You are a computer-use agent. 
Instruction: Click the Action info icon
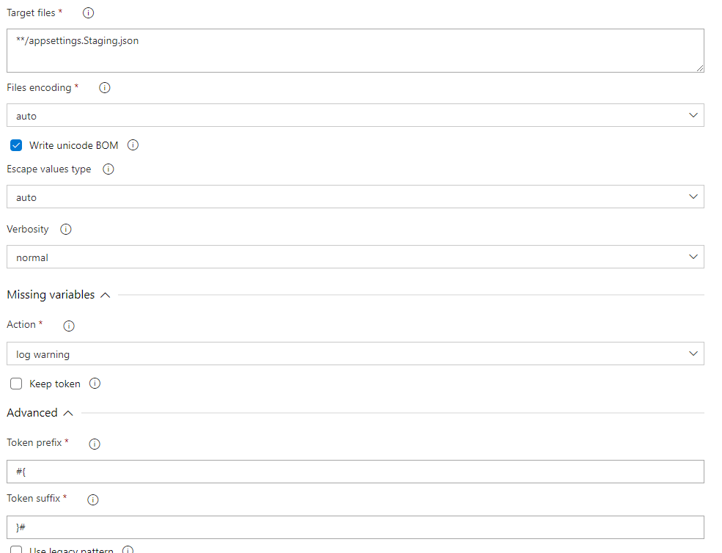[x=68, y=325]
